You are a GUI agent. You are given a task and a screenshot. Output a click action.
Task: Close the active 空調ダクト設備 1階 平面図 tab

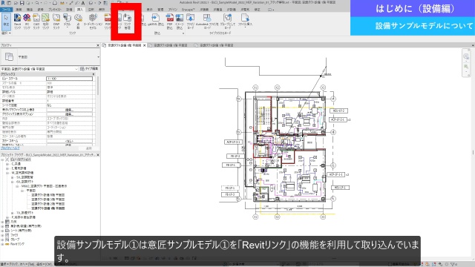[x=144, y=45]
